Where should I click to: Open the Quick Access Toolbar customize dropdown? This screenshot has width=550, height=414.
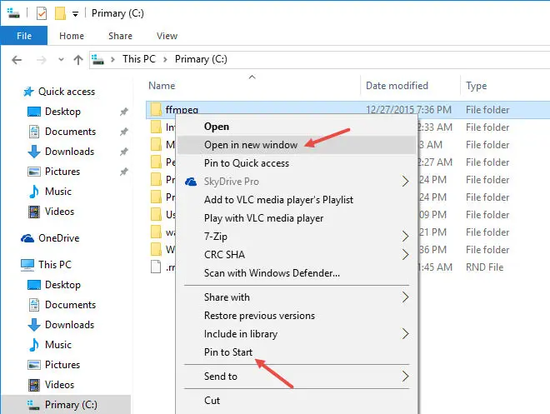(75, 14)
